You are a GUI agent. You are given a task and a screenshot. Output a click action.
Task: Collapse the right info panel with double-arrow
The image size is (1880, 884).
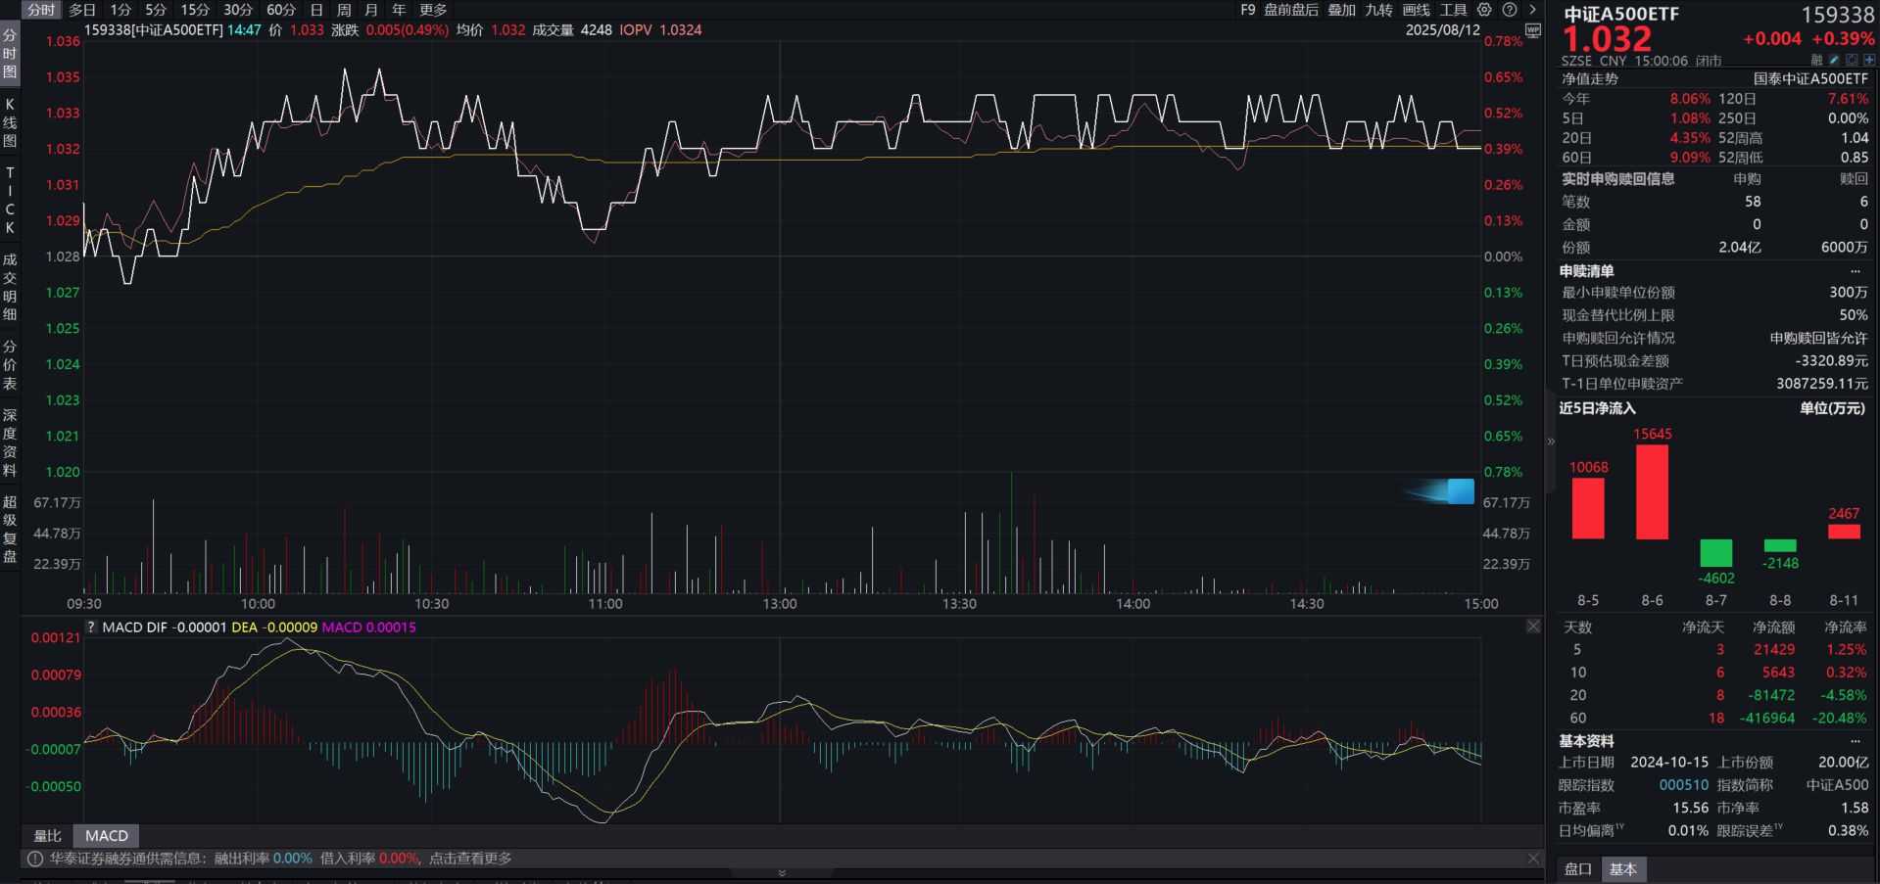coord(1551,442)
